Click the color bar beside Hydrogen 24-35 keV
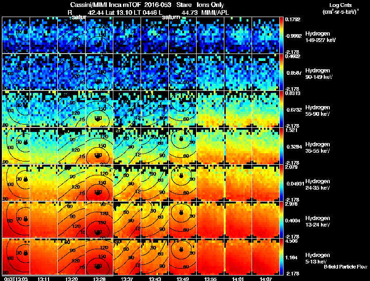Screen dimensions: 370x281 (x=281, y=183)
